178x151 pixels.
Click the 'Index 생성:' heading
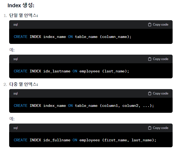(21, 5)
